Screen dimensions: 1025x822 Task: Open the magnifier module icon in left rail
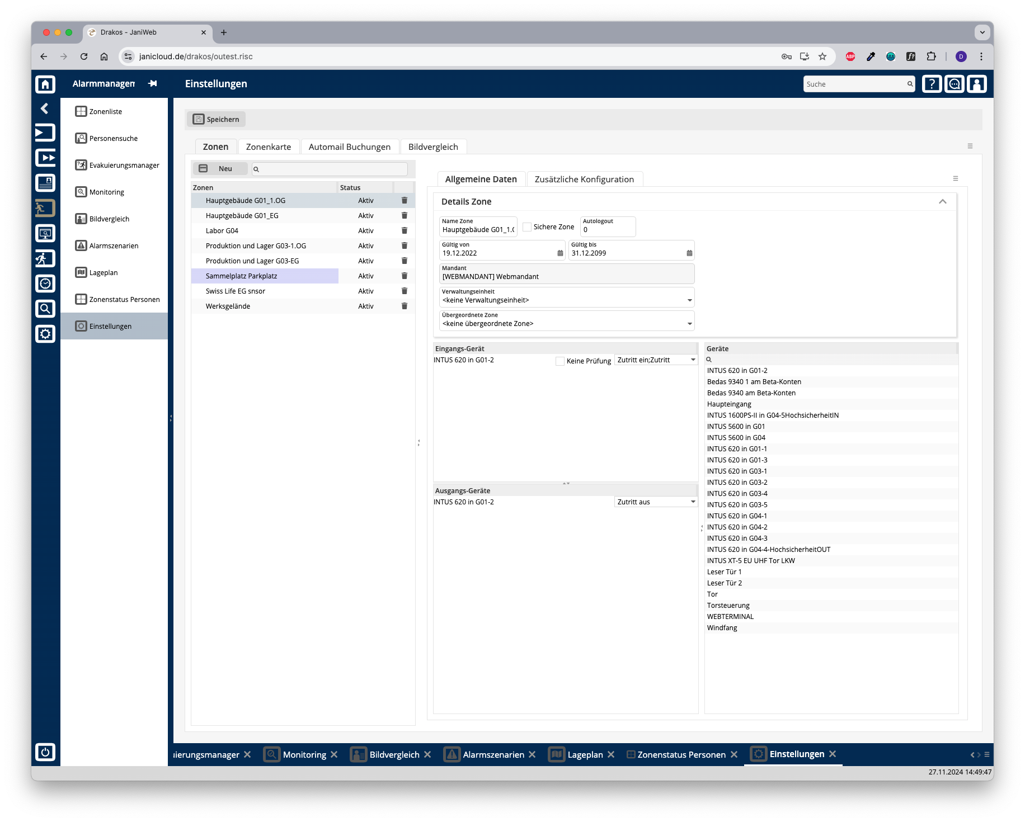(x=45, y=309)
